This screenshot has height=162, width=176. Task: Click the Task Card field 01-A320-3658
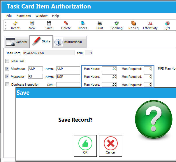49,53
